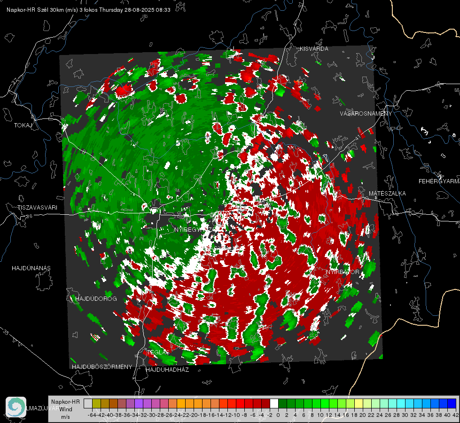
Task: Click the light gray first legend swatch
Action: 88,404
